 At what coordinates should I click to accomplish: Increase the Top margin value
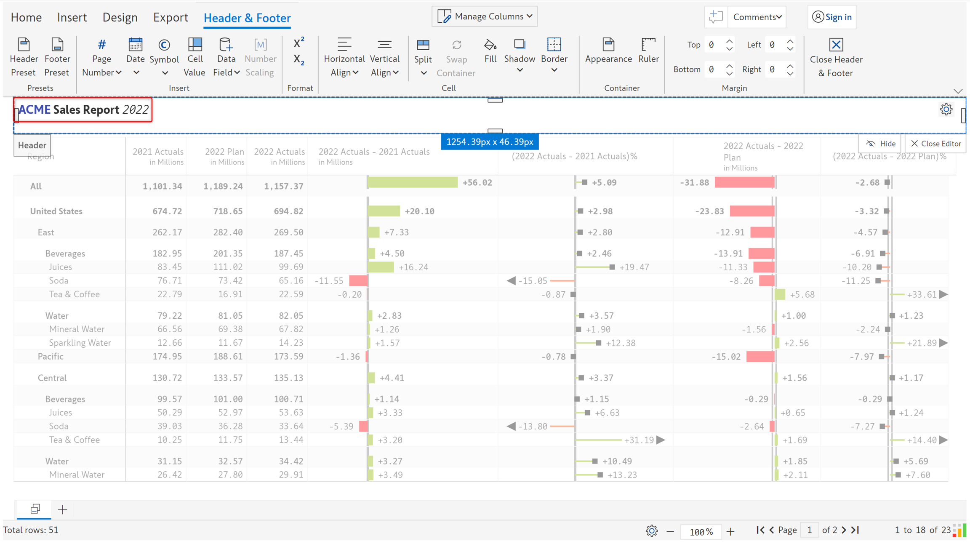point(730,41)
